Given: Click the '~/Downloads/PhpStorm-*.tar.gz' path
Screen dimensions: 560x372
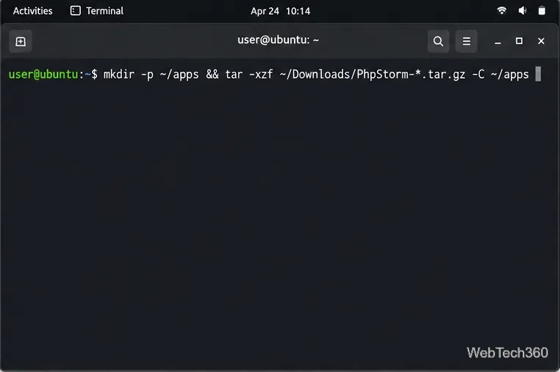Looking at the screenshot, I should click(373, 75).
